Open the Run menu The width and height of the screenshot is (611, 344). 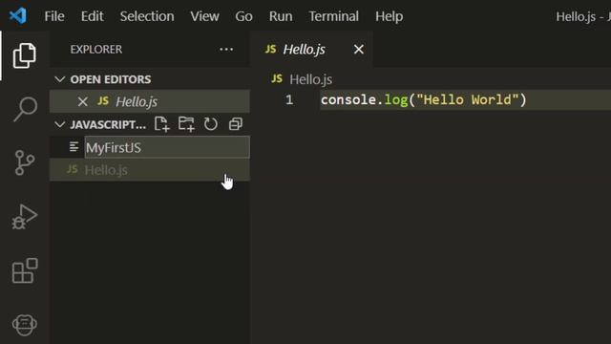click(281, 16)
